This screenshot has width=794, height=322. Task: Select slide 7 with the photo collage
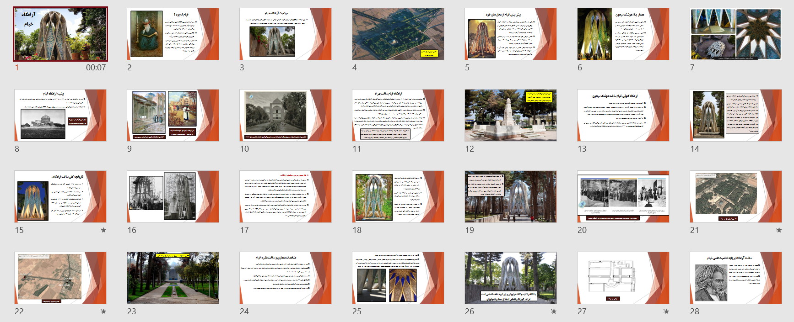(736, 34)
